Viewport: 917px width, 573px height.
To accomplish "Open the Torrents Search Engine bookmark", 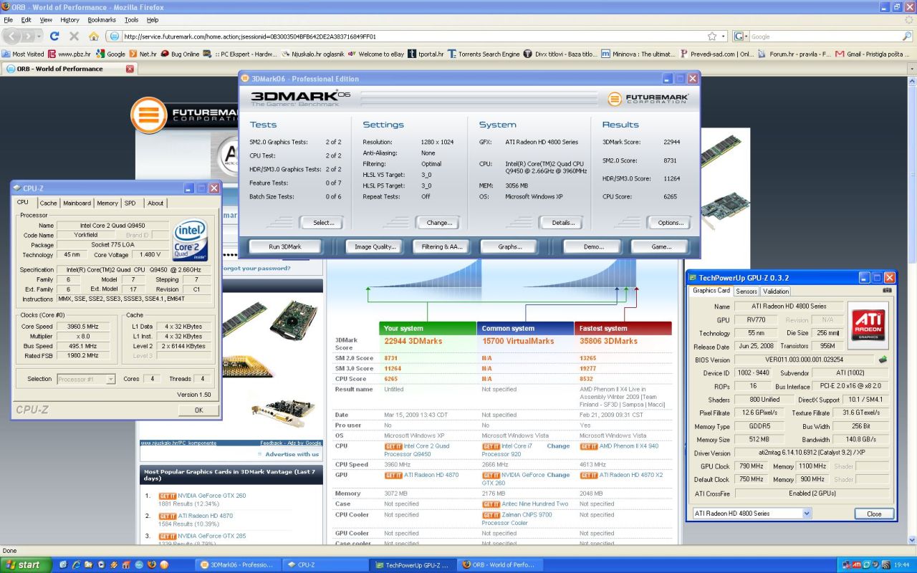I will click(x=484, y=54).
